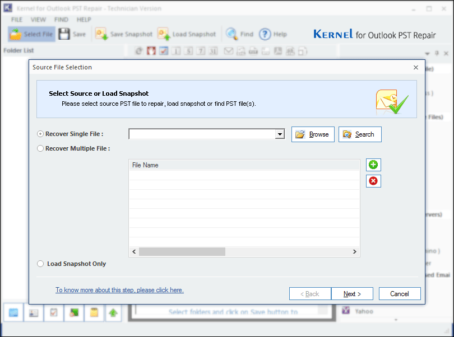
Task: Click the green plus add file icon
Action: (x=373, y=165)
